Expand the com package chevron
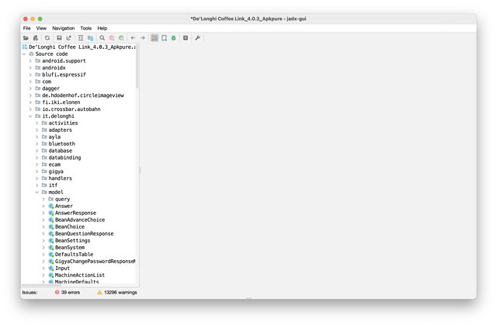The width and height of the screenshot is (497, 326). tap(30, 81)
